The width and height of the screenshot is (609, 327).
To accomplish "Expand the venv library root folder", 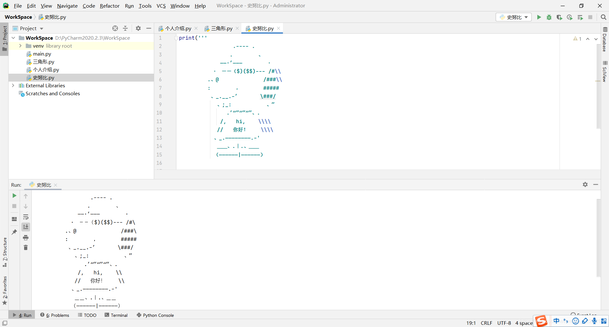I will (20, 46).
